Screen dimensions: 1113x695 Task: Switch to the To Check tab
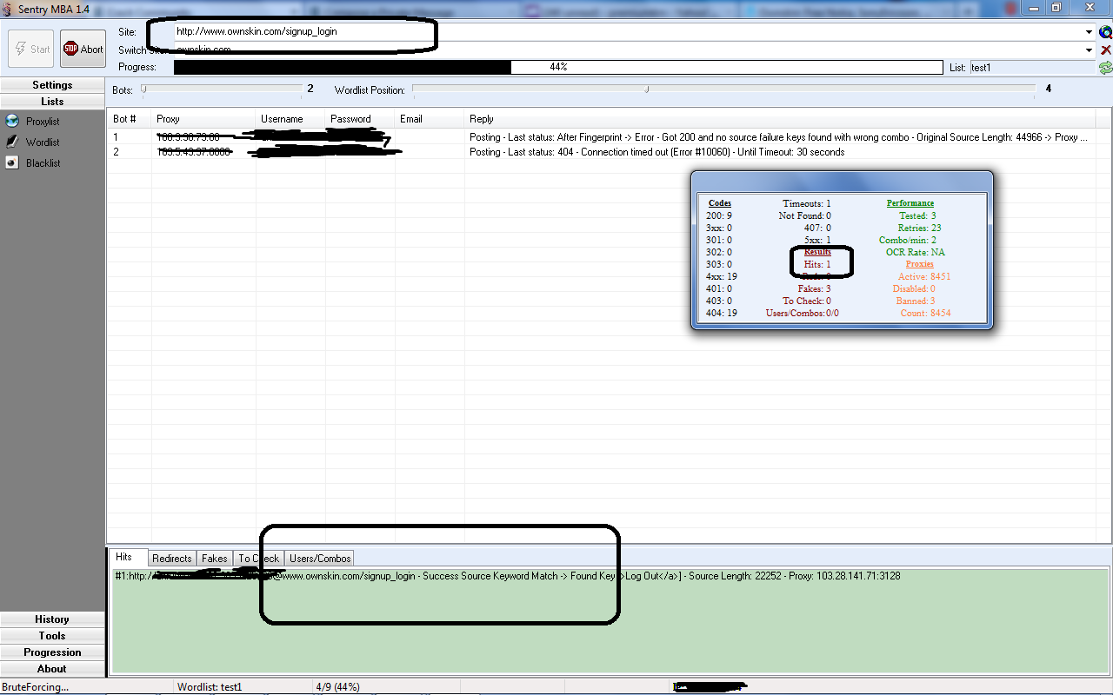258,559
